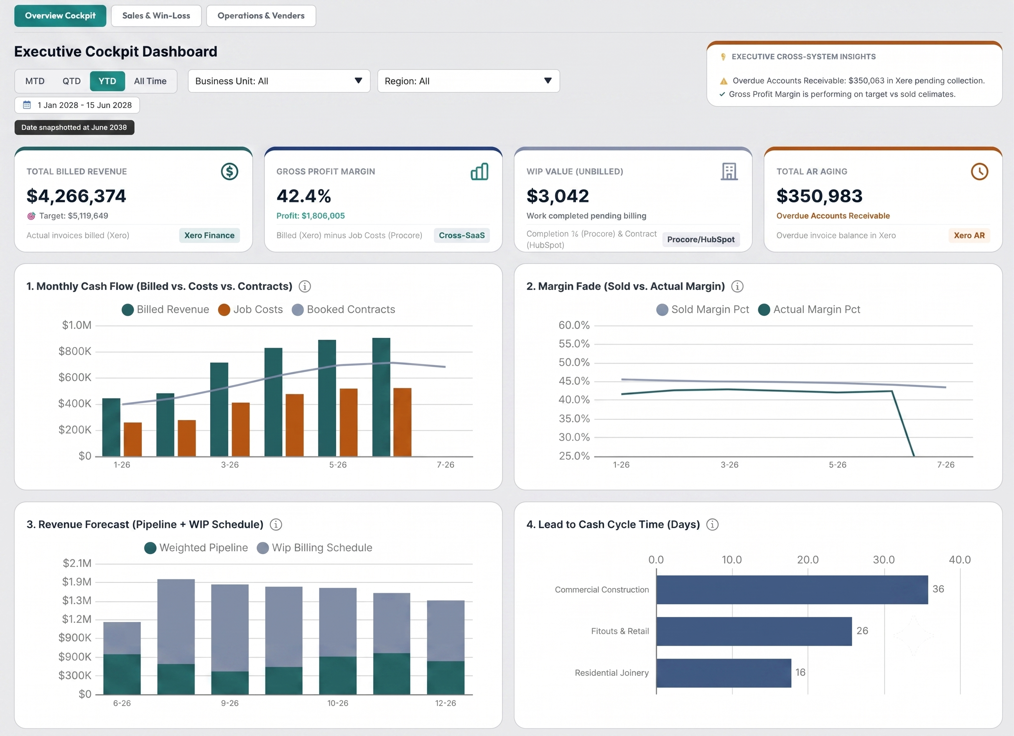Open info icon for Revenue Forecast chart
The image size is (1014, 736).
276,524
